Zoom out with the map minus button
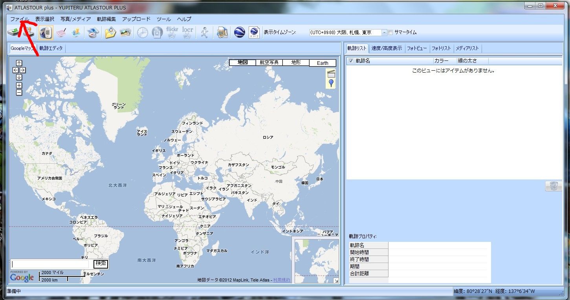570x300 pixels. tap(19, 92)
